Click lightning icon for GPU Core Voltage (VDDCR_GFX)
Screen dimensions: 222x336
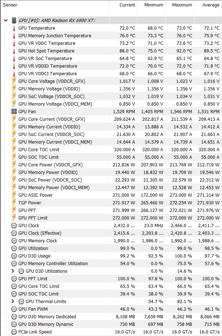click(x=14, y=81)
